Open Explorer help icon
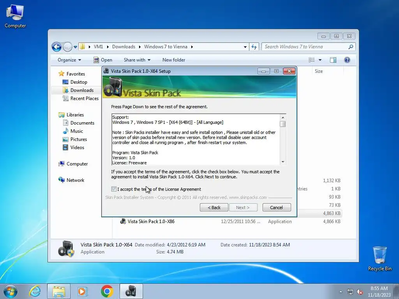 point(347,60)
